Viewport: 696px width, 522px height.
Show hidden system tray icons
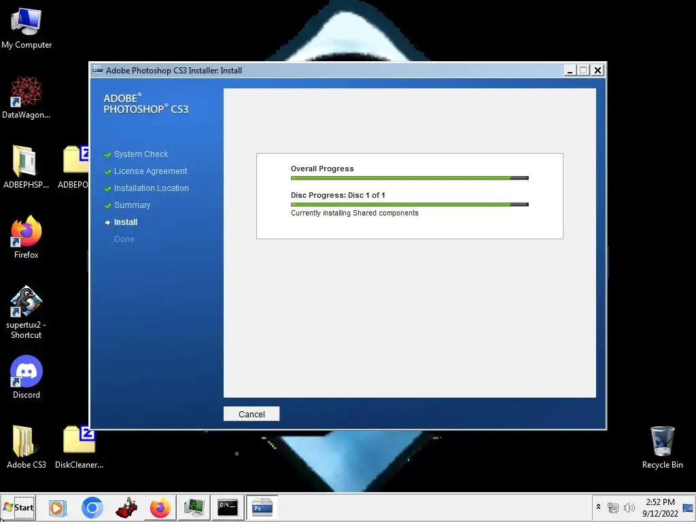coord(598,507)
